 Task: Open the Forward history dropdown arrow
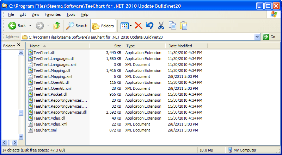pyautogui.click(x=48, y=26)
